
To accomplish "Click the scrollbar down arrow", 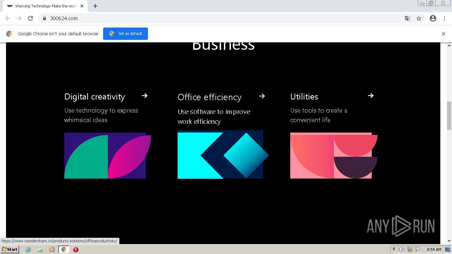I will point(449,241).
